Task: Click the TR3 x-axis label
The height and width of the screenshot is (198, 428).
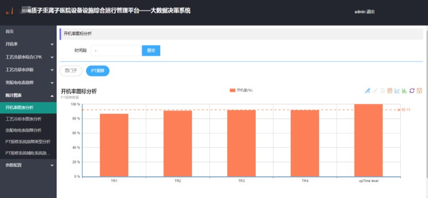Action: (x=241, y=181)
